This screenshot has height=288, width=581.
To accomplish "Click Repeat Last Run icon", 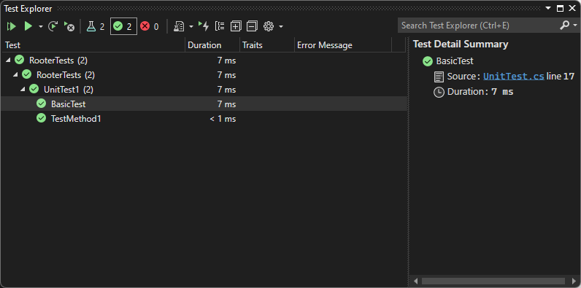I will tap(53, 26).
